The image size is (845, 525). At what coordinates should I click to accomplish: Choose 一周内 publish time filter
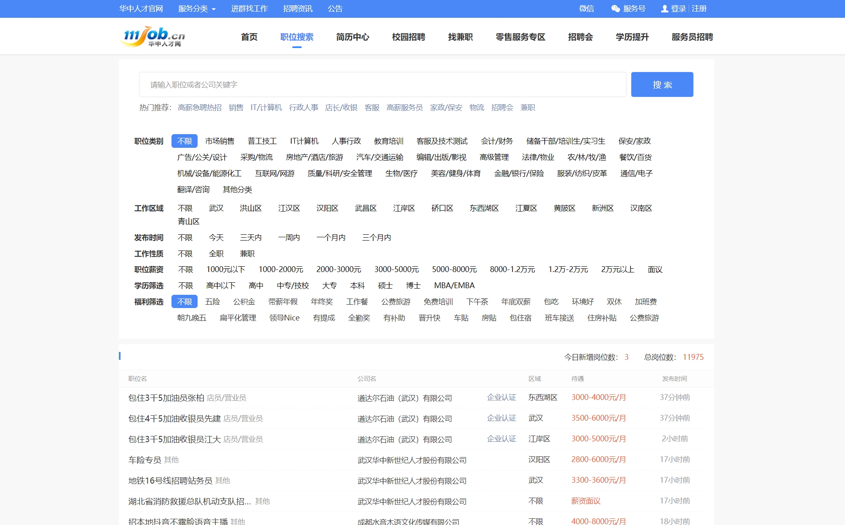(289, 238)
